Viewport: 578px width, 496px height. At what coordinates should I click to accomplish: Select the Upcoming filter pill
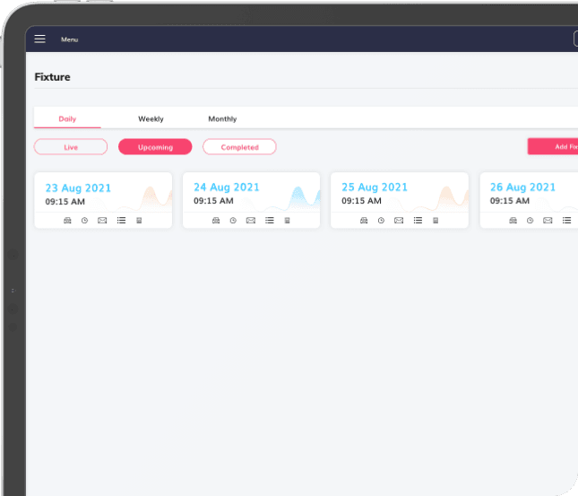coord(155,147)
